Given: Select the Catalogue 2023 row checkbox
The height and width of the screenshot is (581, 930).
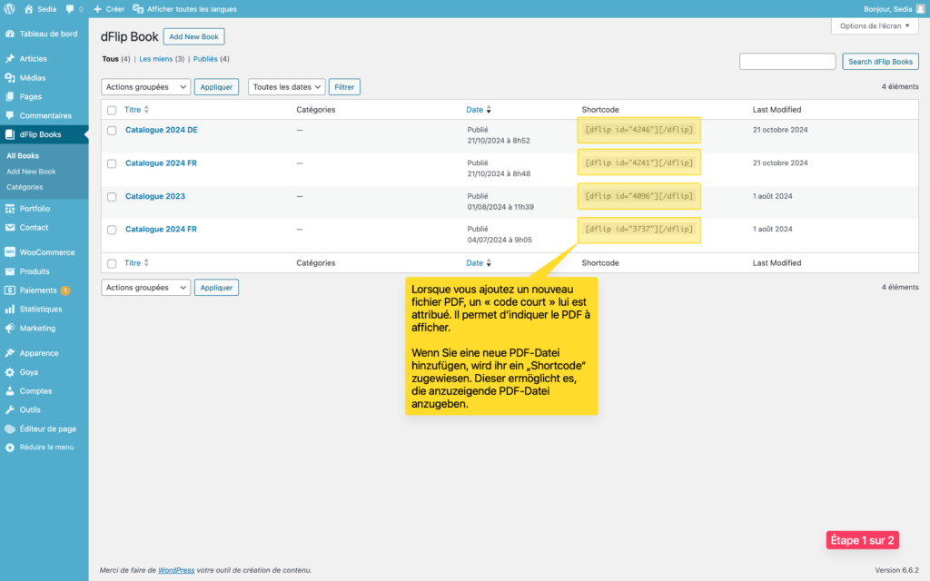Looking at the screenshot, I should pyautogui.click(x=112, y=197).
